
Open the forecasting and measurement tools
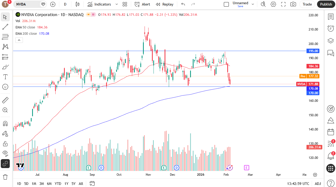[5, 57]
